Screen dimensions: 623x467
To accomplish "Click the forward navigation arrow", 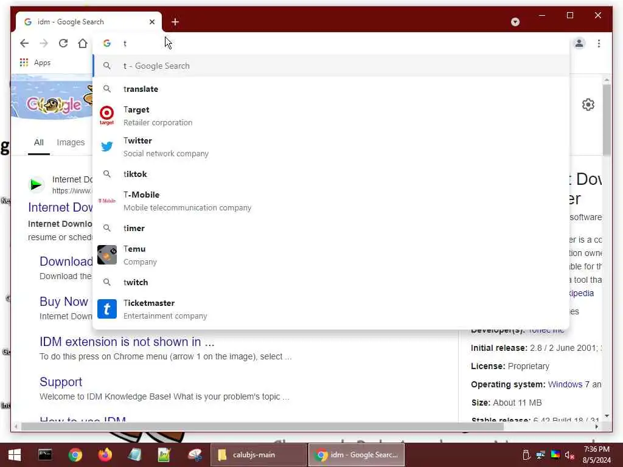I will (44, 43).
